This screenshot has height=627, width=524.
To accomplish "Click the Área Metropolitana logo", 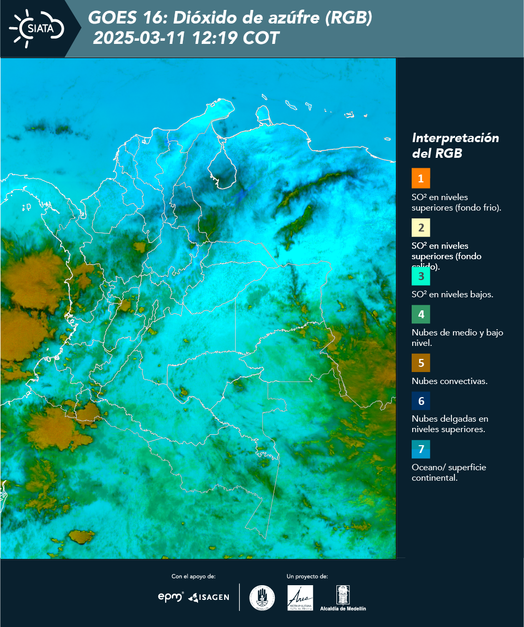I will click(300, 598).
